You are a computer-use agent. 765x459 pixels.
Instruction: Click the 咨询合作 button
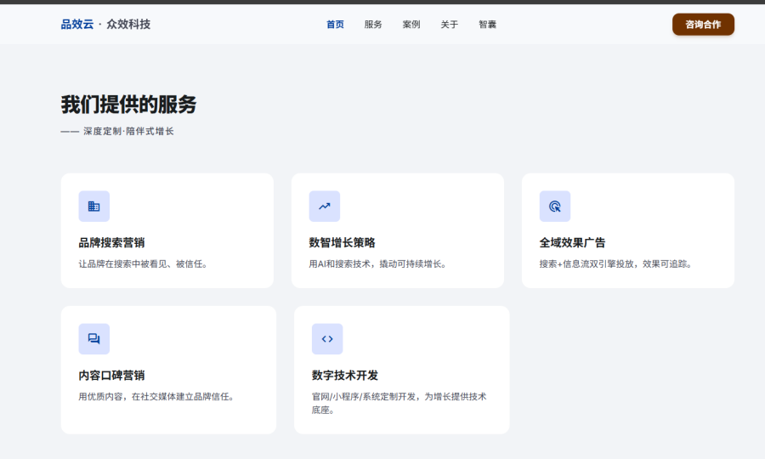coord(703,25)
